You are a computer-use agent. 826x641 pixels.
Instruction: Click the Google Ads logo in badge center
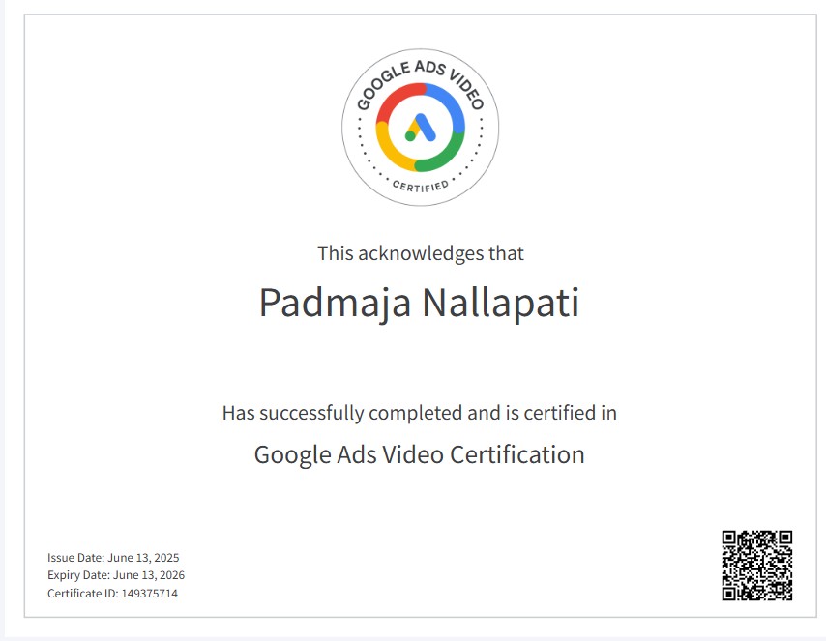pos(420,128)
